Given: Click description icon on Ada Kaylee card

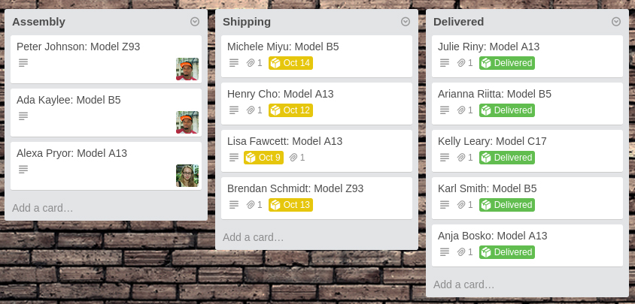Looking at the screenshot, I should [23, 116].
